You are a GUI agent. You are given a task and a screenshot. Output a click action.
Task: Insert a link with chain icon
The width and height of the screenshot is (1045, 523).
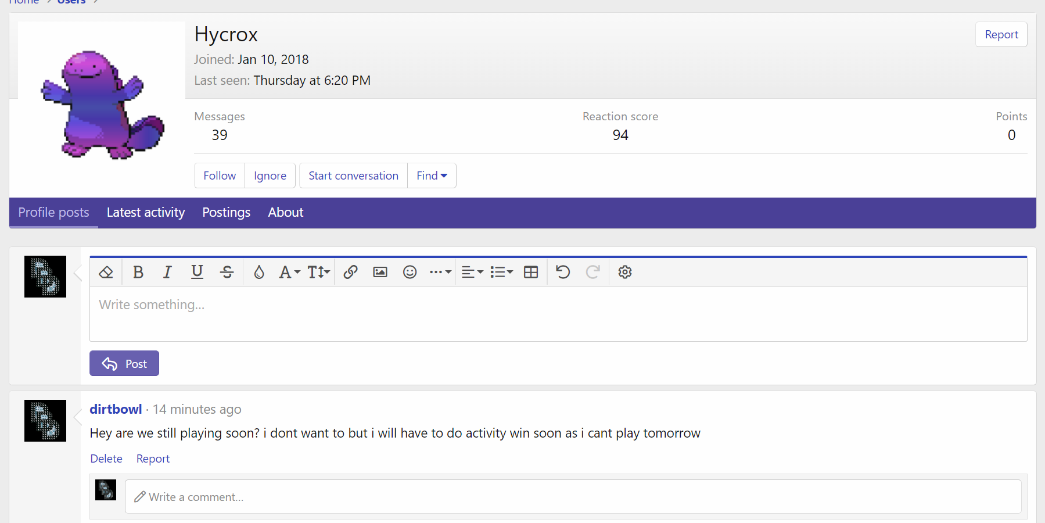(350, 272)
